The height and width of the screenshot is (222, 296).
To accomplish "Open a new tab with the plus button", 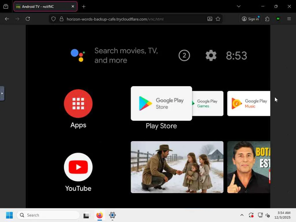I will tap(84, 7).
